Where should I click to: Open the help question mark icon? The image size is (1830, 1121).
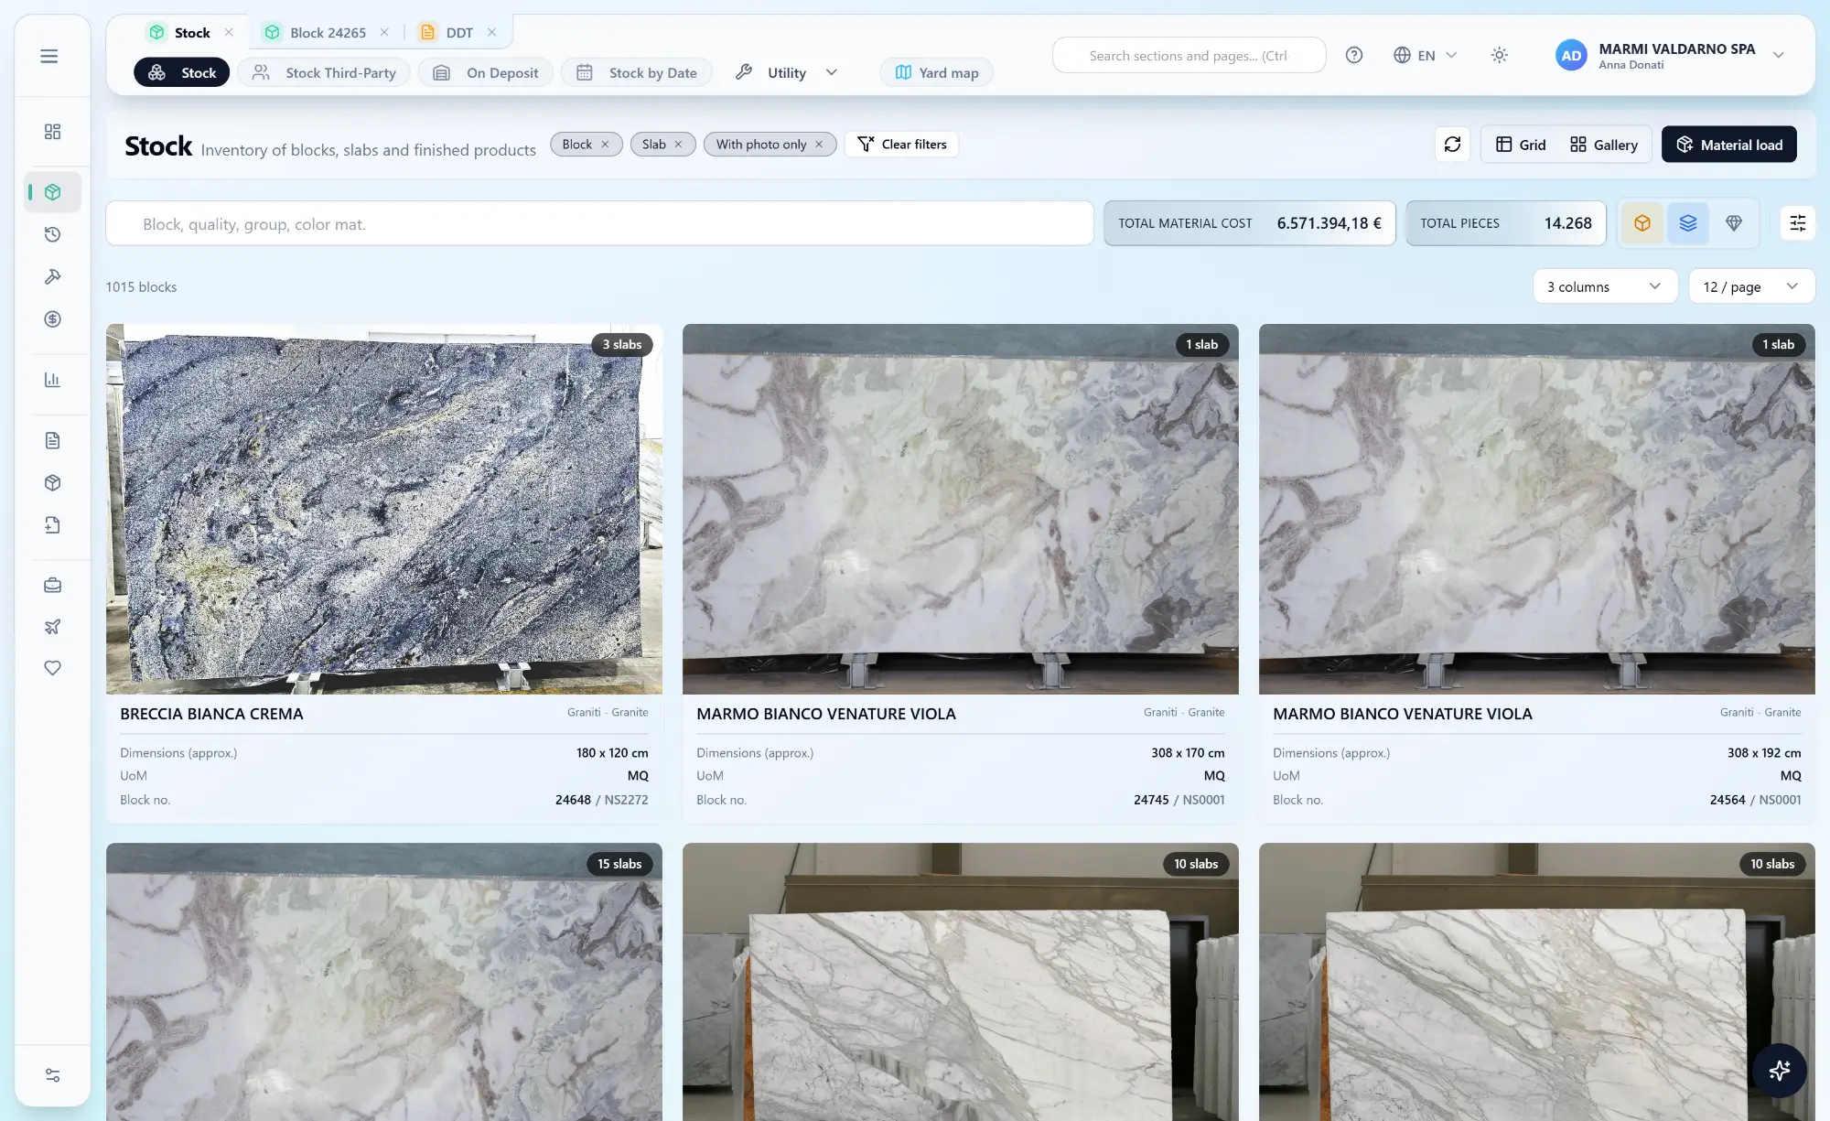(1354, 55)
